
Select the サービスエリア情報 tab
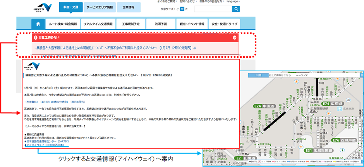tap(100, 7)
